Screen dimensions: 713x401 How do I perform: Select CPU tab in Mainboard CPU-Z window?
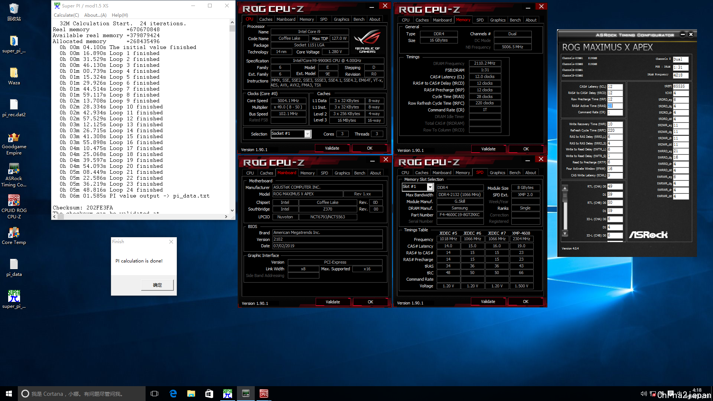250,173
